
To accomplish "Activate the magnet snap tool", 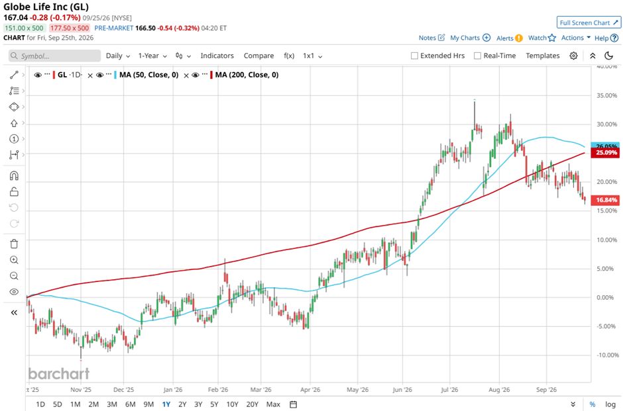I will (x=14, y=176).
